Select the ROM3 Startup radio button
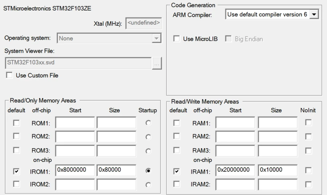 pyautogui.click(x=148, y=151)
